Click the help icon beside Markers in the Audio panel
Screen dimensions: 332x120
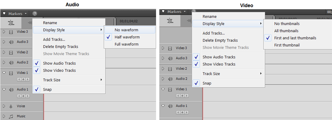[35, 14]
